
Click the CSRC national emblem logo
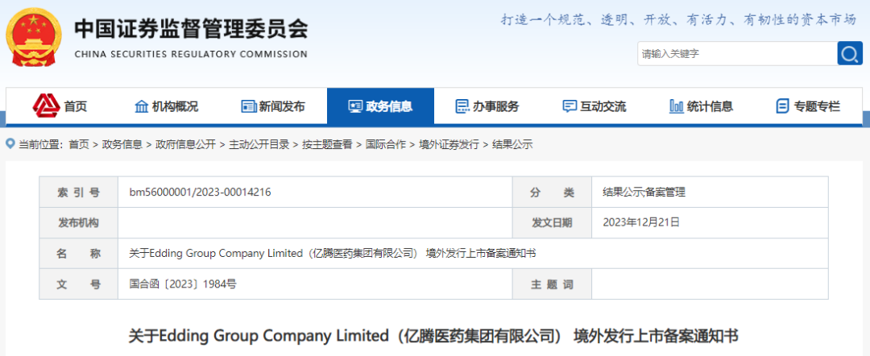(34, 38)
